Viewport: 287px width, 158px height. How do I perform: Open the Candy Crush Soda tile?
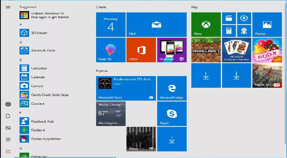pos(267,50)
